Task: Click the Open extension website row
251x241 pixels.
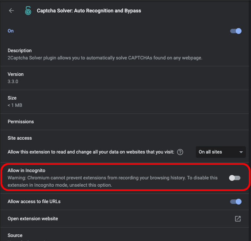Action: 124,219
